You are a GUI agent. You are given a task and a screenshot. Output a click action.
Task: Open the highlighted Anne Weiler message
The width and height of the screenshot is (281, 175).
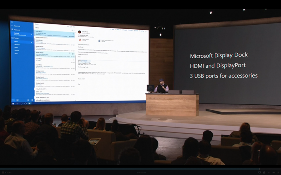[55, 54]
